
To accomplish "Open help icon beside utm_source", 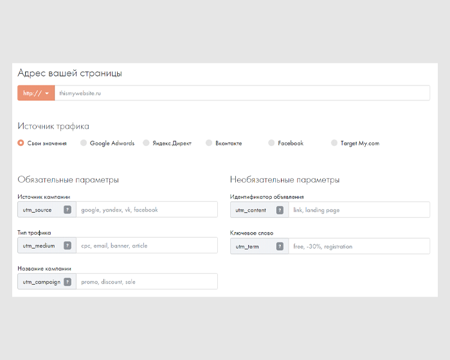I will point(67,210).
